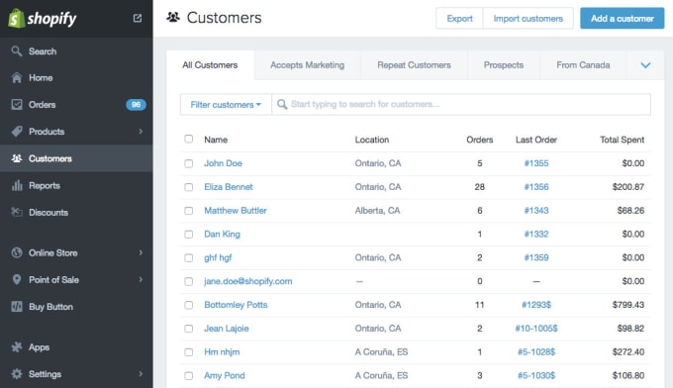673x388 pixels.
Task: Open Discounts icon in sidebar
Action: click(x=16, y=212)
